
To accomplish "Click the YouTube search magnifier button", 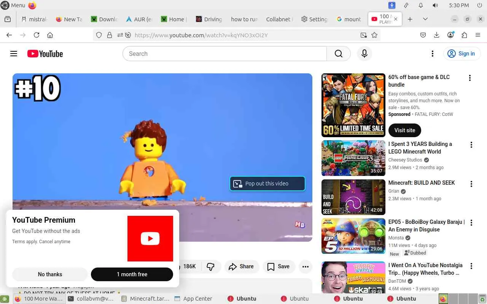I will (x=338, y=54).
